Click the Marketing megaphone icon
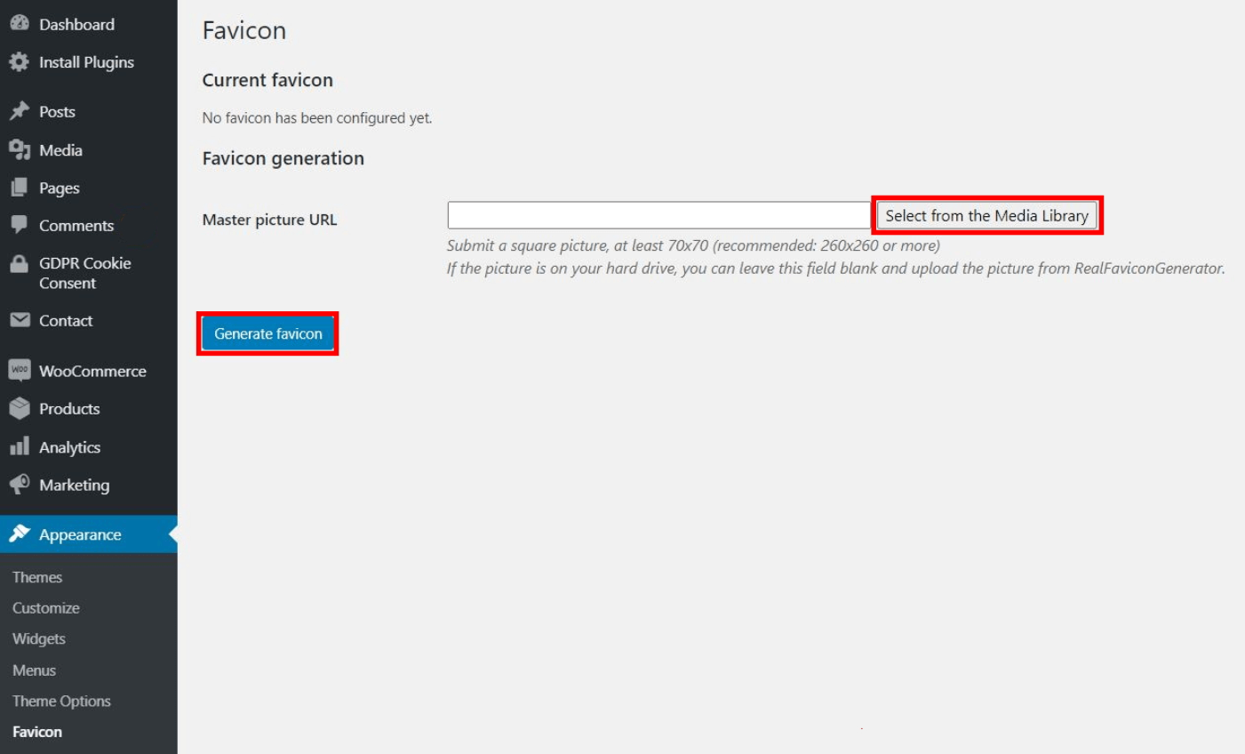Image resolution: width=1245 pixels, height=754 pixels. [x=20, y=484]
